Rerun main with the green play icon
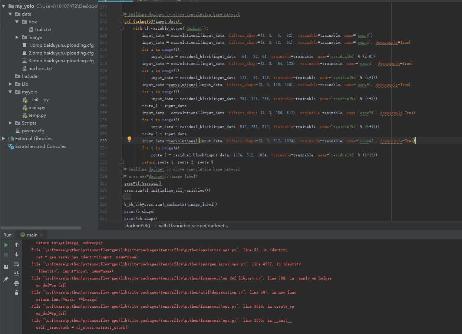This screenshot has height=334, width=462. click(6, 245)
